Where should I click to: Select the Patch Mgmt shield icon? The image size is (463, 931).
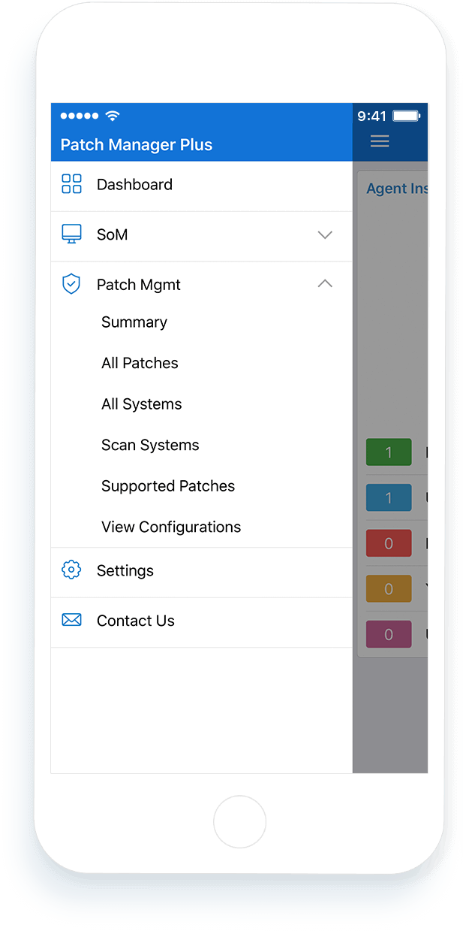(71, 283)
